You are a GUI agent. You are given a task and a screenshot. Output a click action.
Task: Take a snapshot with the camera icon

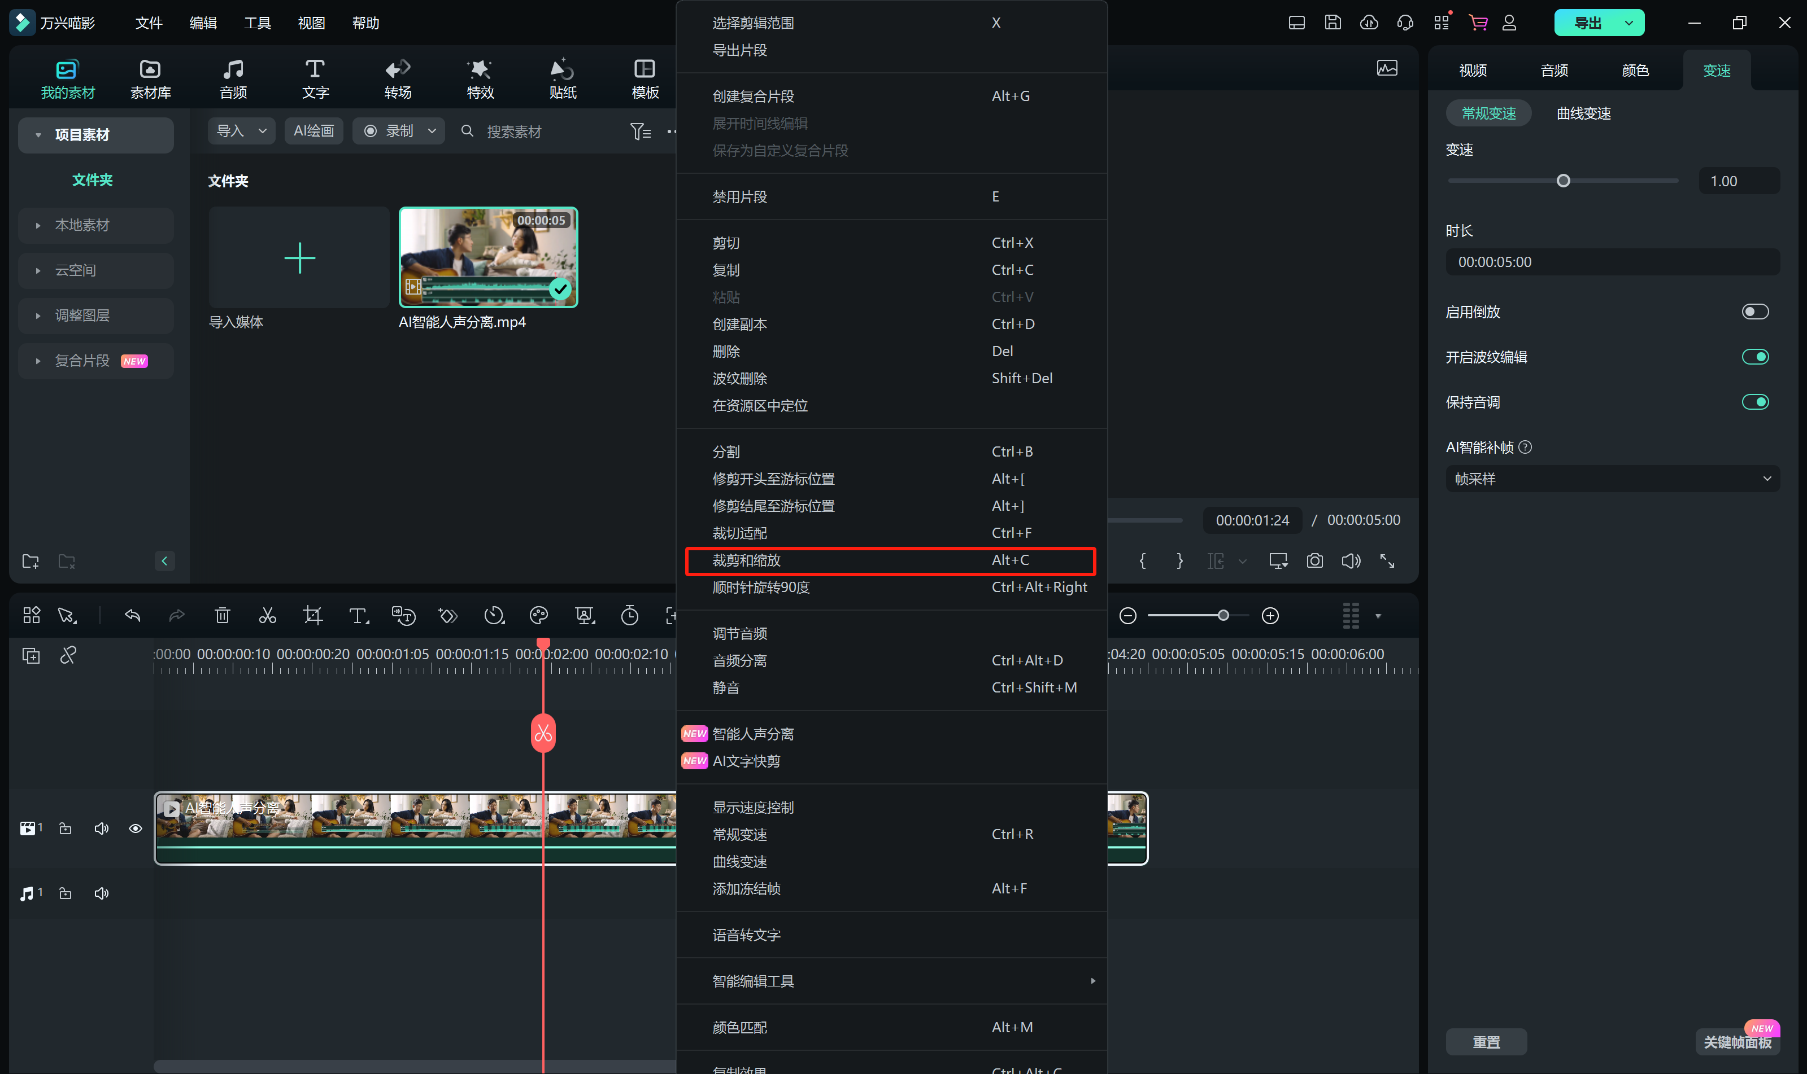pyautogui.click(x=1314, y=561)
